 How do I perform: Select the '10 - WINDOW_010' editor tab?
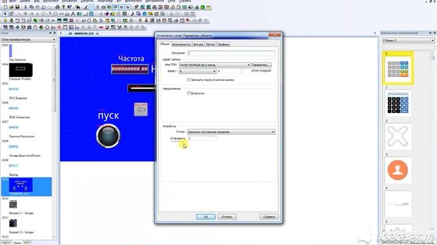pos(81,33)
